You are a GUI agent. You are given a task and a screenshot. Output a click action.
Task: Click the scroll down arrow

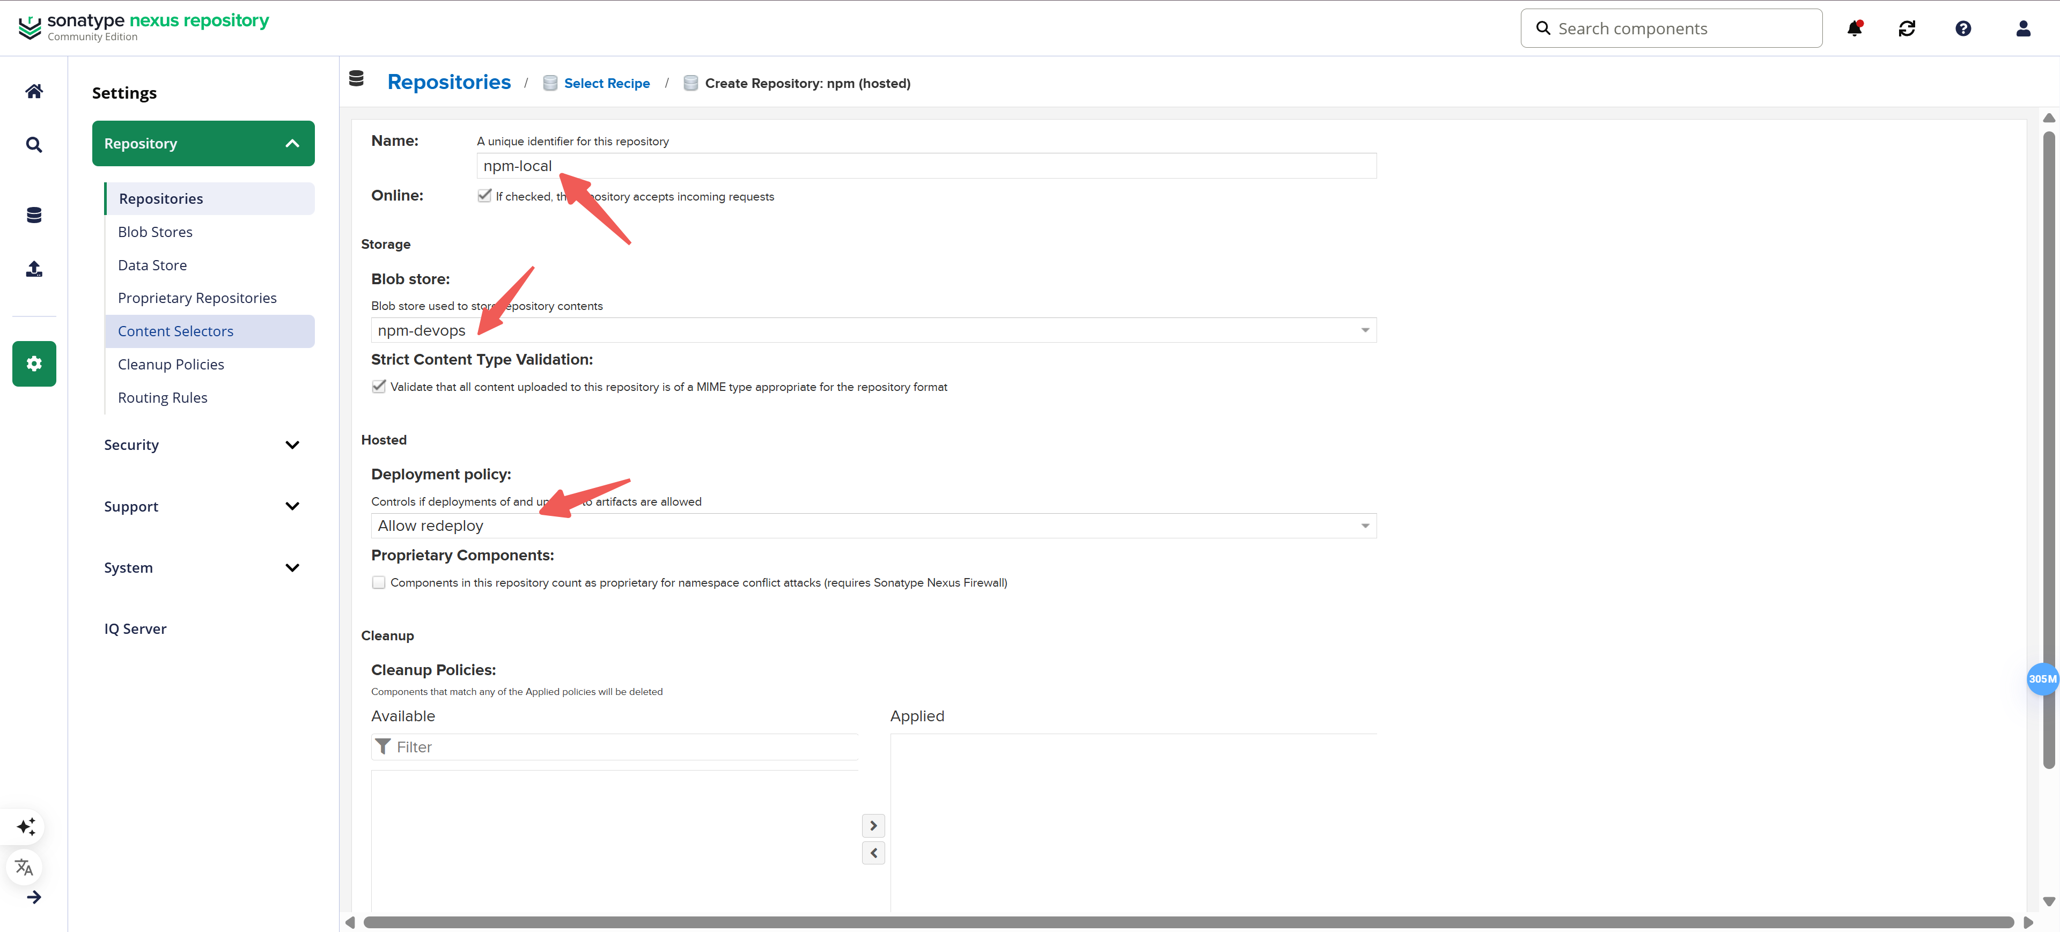pos(2049,901)
